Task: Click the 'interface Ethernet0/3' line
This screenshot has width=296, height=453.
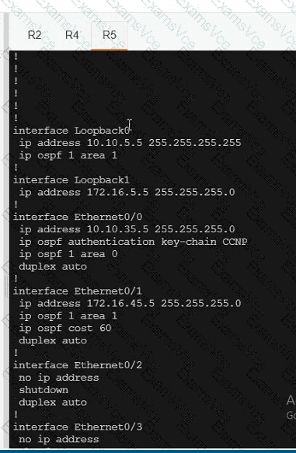Action: pos(78,427)
